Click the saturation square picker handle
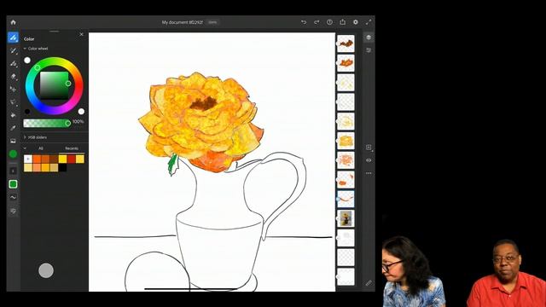The height and width of the screenshot is (307, 546). (x=68, y=84)
